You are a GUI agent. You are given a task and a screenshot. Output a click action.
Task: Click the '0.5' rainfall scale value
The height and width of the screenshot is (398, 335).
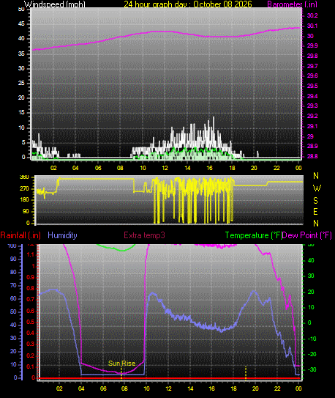pos(30,322)
